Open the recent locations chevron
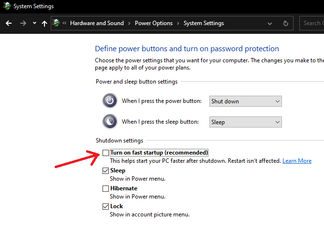 tap(34, 23)
